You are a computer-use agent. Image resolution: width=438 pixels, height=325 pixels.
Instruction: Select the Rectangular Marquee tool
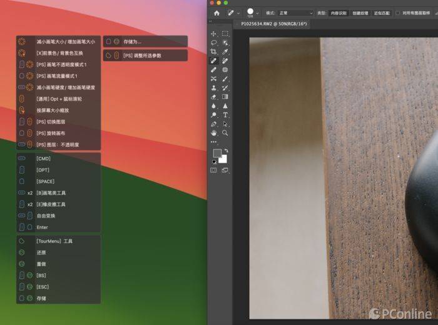pyautogui.click(x=225, y=34)
